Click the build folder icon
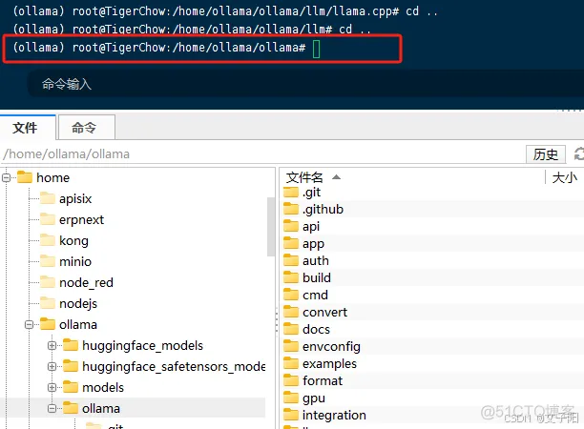The width and height of the screenshot is (584, 429). (x=291, y=277)
